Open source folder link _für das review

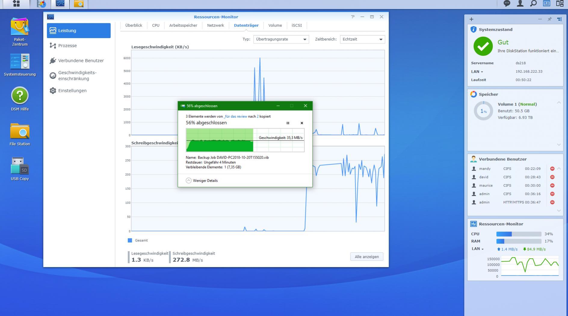236,116
